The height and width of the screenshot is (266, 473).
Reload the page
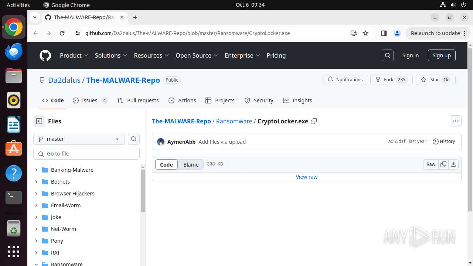point(62,33)
